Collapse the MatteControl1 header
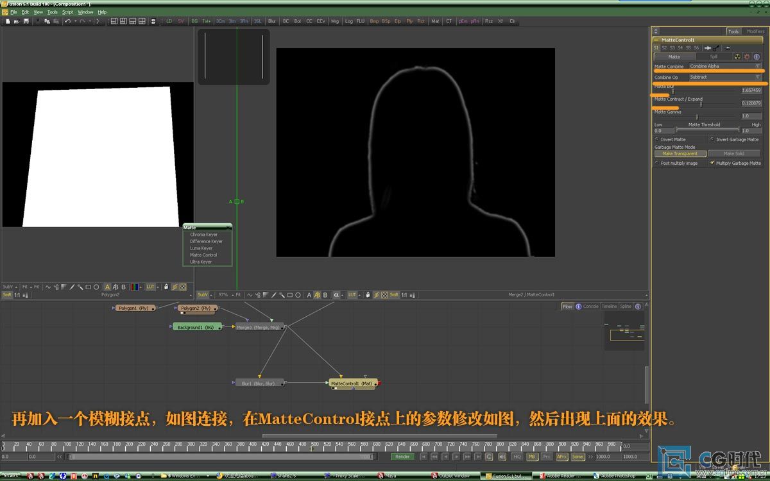The width and height of the screenshot is (770, 481). pos(657,40)
